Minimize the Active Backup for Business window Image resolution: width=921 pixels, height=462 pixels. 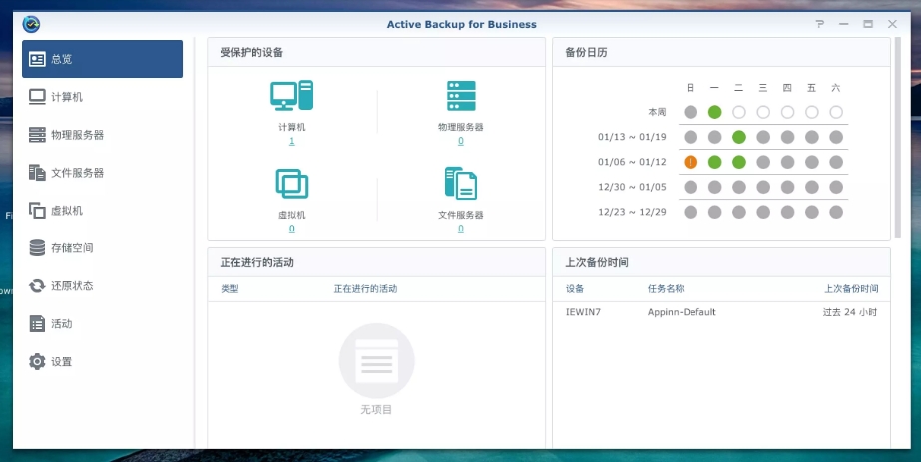[x=844, y=24]
